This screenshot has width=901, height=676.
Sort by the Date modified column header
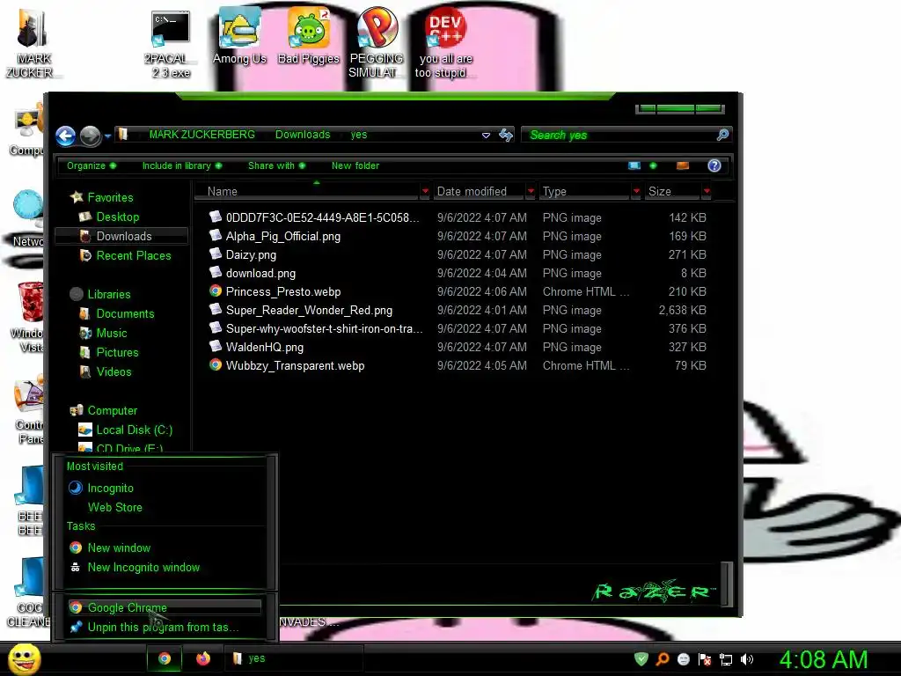pos(480,191)
